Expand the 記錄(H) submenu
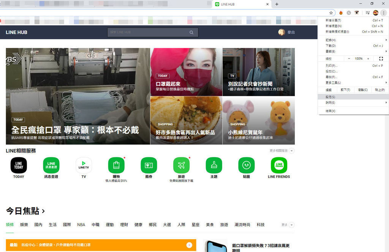 point(353,40)
